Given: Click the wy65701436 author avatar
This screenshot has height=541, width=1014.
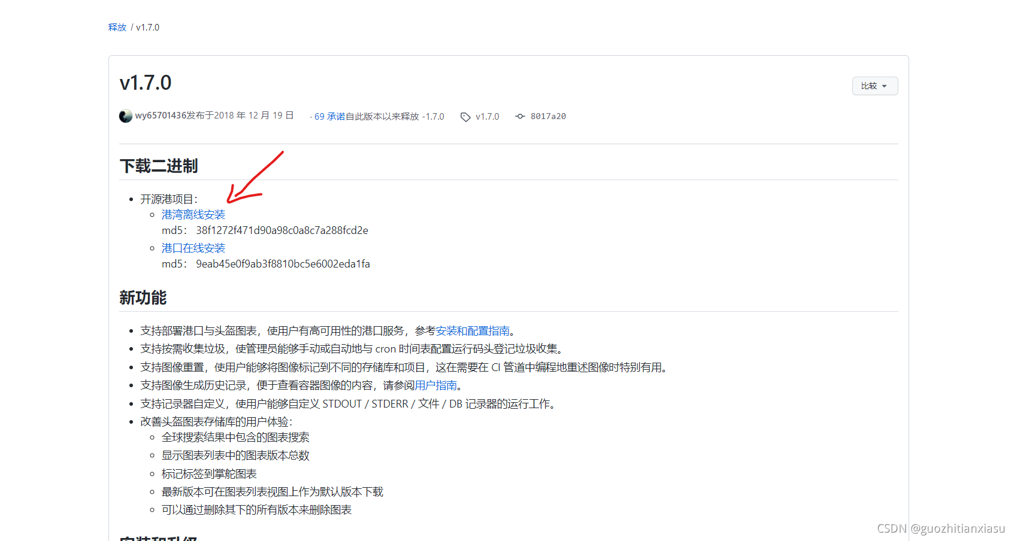Looking at the screenshot, I should pyautogui.click(x=126, y=116).
